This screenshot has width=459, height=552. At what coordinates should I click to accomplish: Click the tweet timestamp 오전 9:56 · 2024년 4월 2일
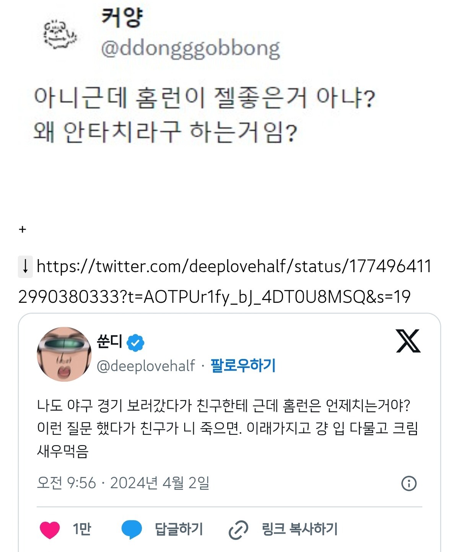point(123,483)
